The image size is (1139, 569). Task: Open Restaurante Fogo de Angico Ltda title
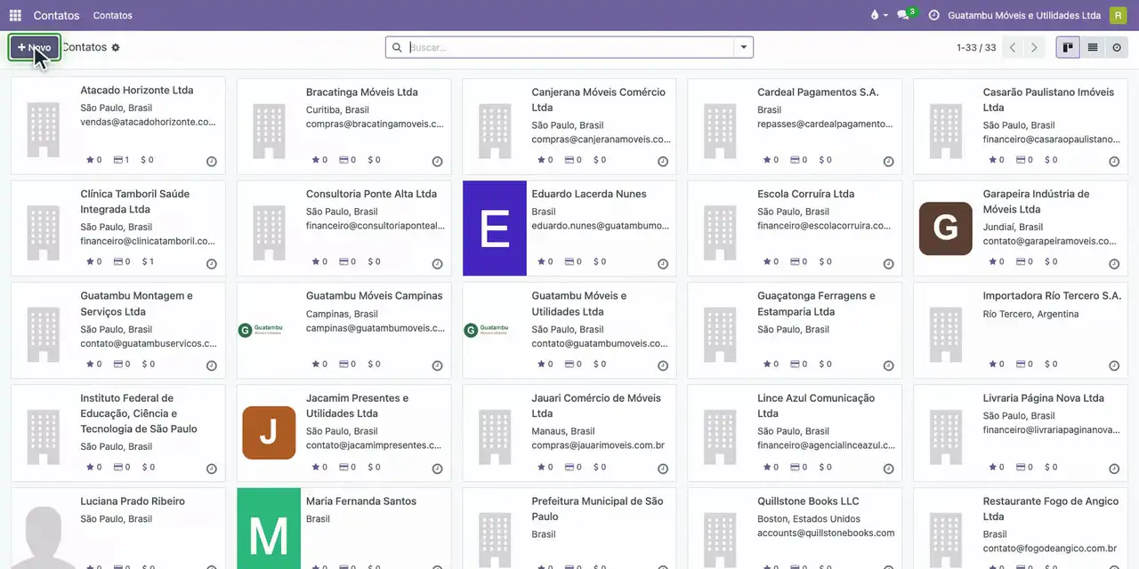1051,509
